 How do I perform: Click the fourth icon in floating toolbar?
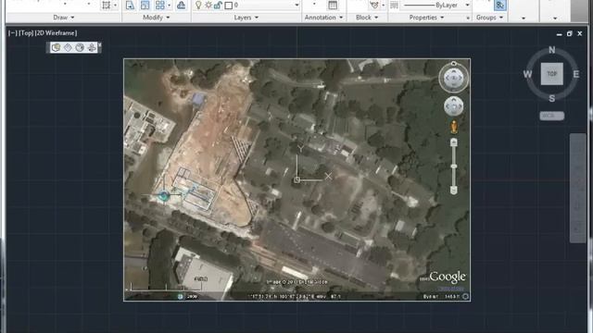[x=92, y=47]
